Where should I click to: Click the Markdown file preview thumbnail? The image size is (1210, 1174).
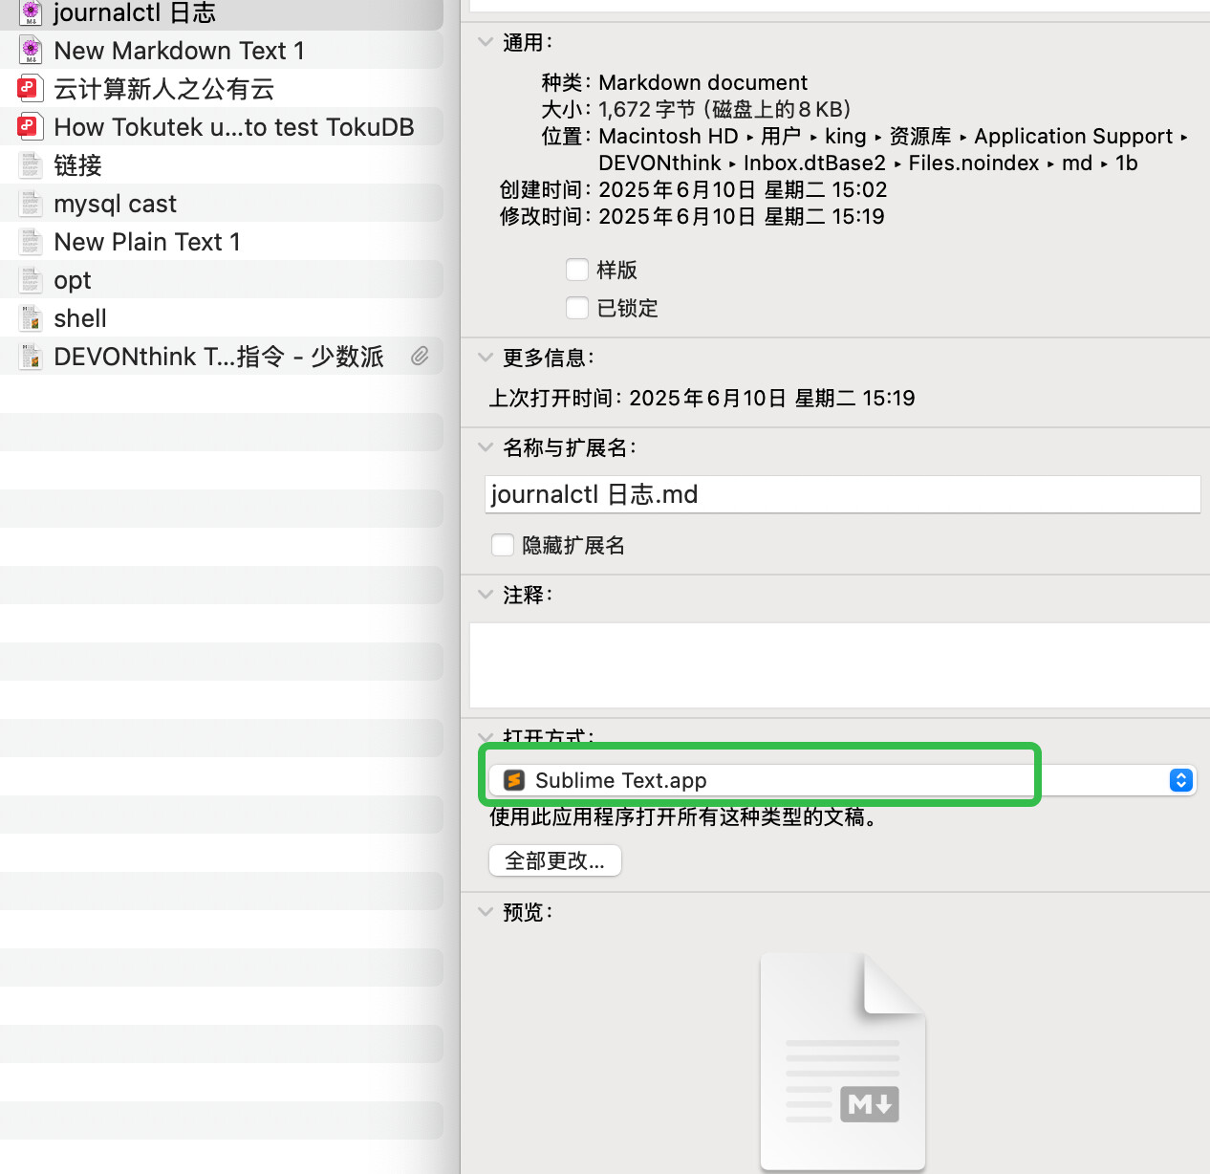click(842, 1061)
